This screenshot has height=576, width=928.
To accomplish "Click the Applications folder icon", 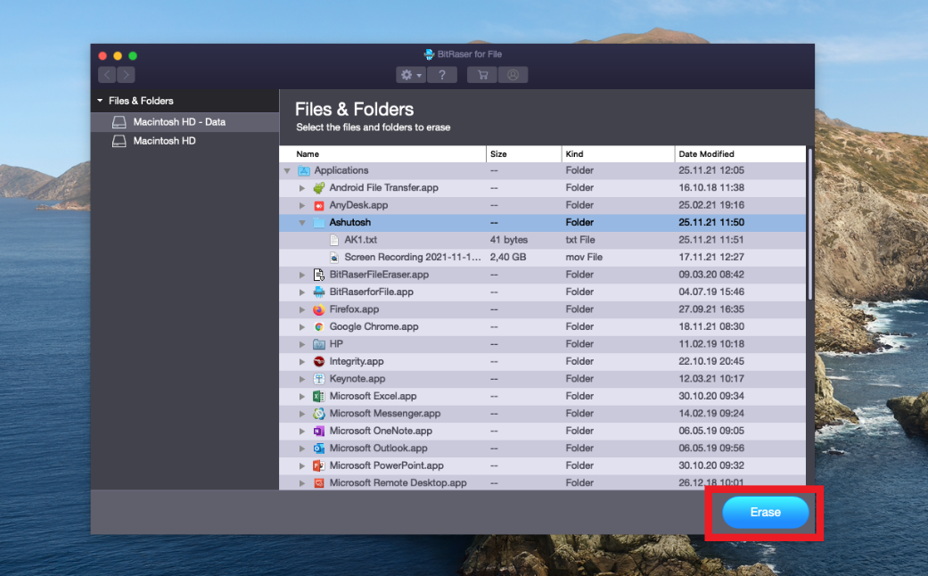I will pos(304,170).
